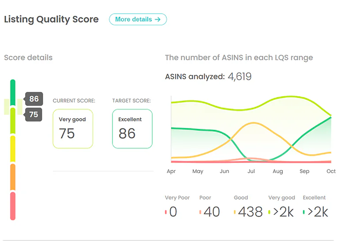Click the red Very Poor bar segment

tap(13, 206)
